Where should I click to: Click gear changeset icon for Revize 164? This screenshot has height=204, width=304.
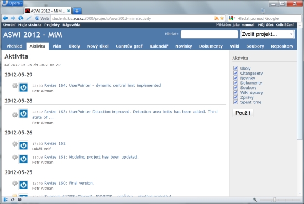[15, 86]
